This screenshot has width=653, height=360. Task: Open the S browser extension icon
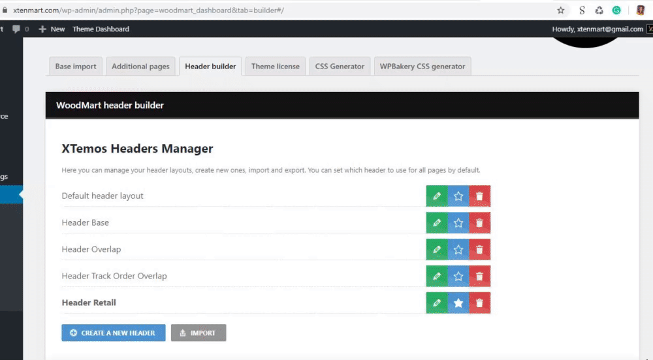(582, 10)
